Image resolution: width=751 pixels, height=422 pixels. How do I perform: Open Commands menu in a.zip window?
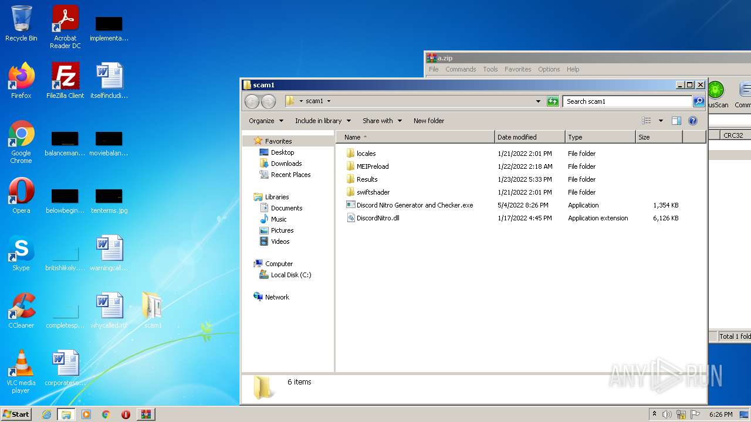point(461,69)
